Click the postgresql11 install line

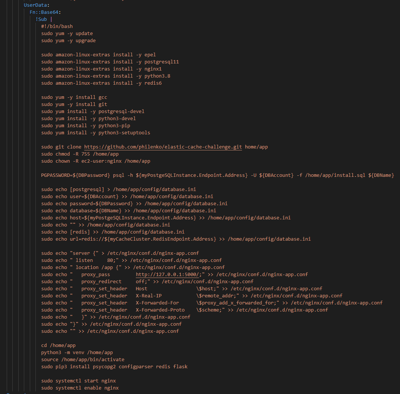[110, 62]
